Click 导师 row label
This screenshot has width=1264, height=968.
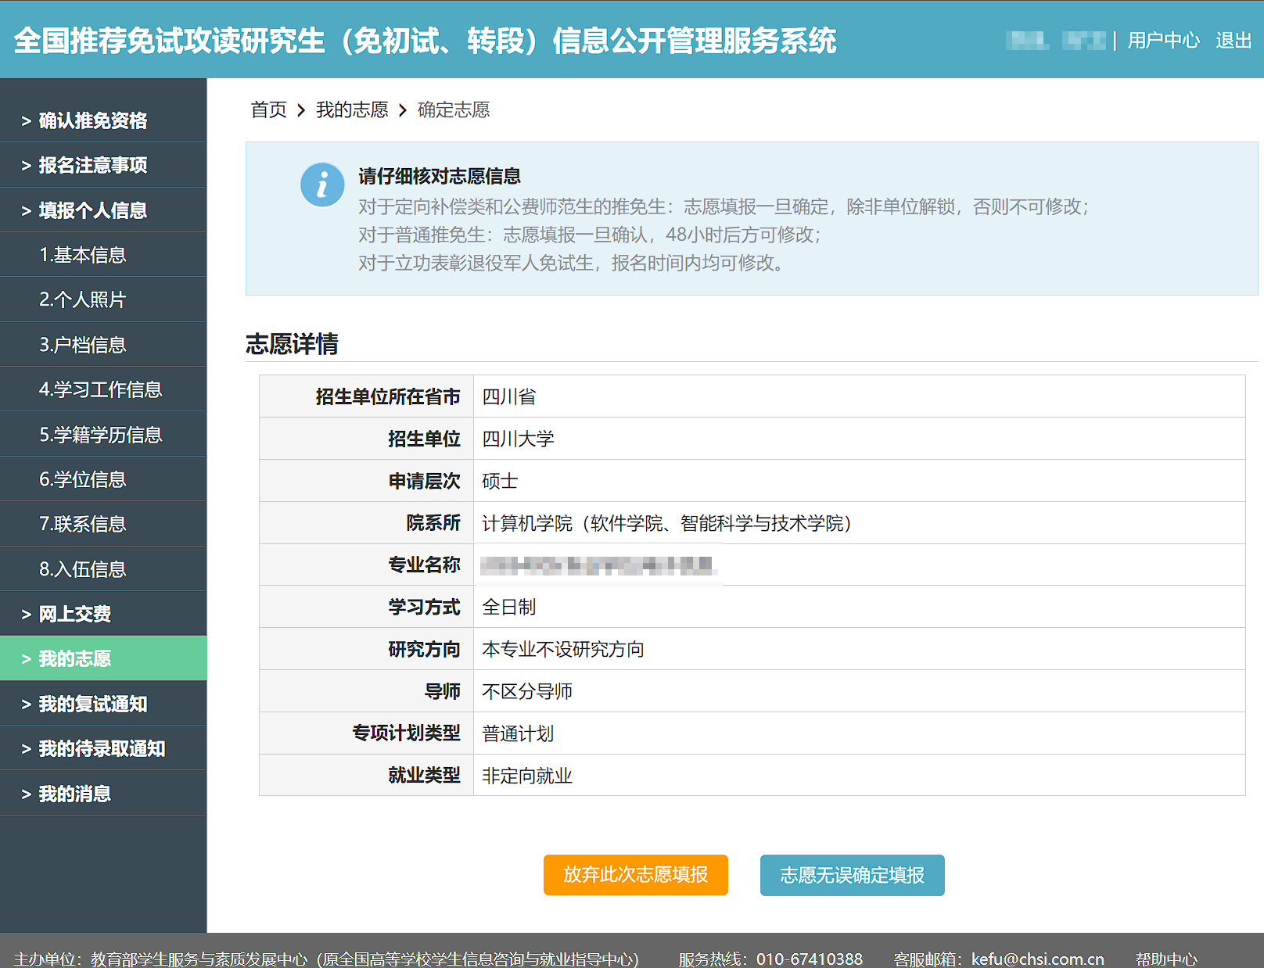[x=443, y=691]
